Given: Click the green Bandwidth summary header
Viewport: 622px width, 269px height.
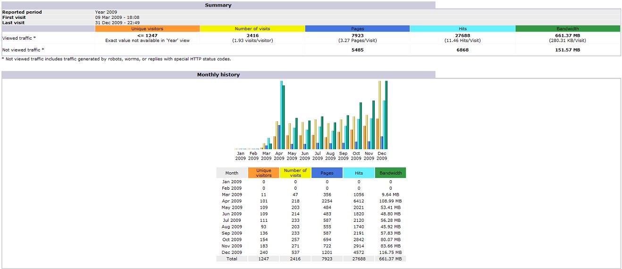Looking at the screenshot, I should click(568, 29).
